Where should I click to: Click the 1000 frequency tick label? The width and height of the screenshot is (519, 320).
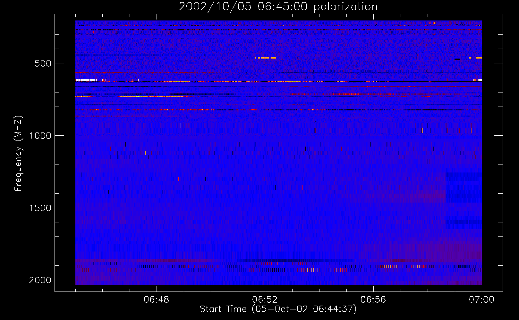tap(40, 136)
